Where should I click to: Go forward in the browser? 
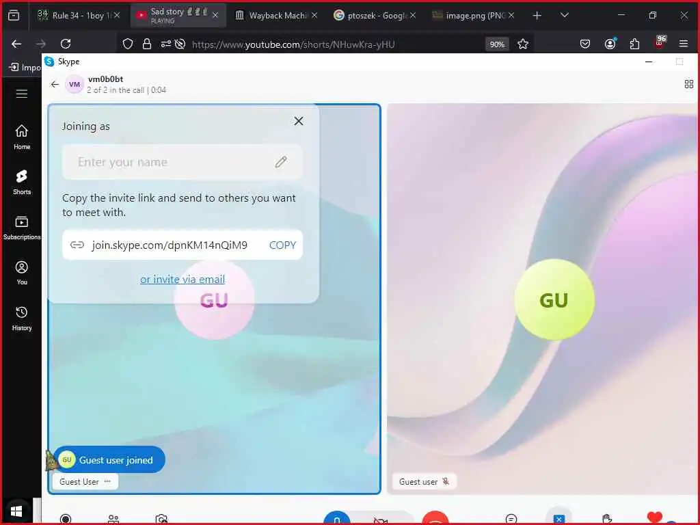coord(41,44)
